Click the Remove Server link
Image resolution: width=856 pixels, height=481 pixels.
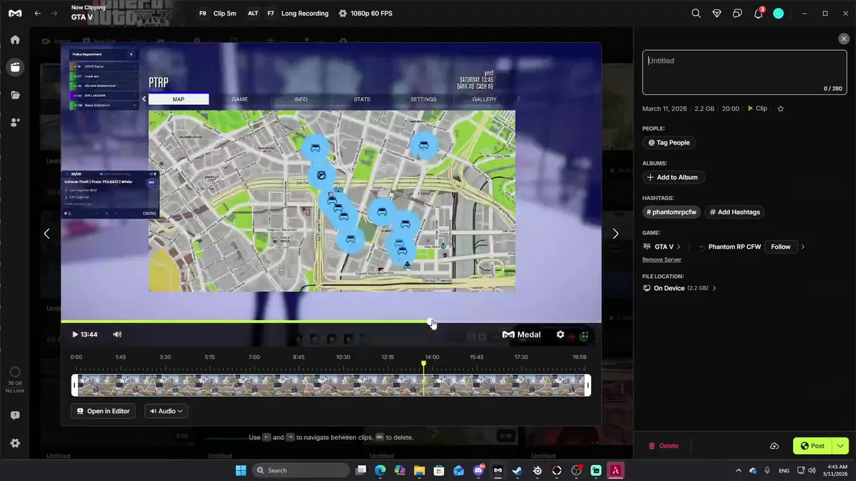coord(662,260)
